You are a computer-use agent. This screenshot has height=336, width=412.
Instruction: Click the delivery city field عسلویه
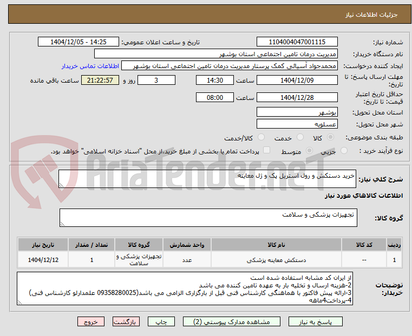(x=297, y=124)
